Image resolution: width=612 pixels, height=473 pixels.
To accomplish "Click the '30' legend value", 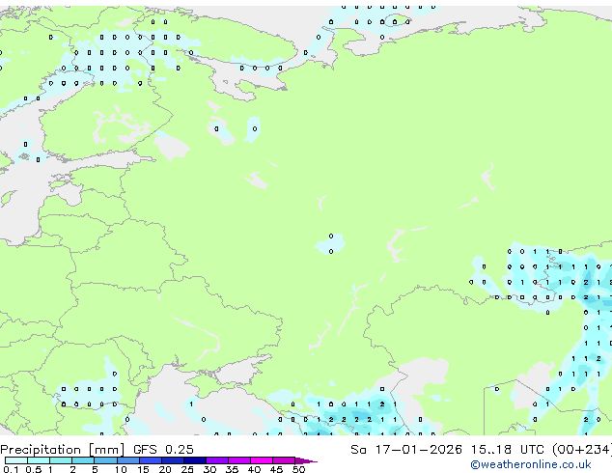I will [x=209, y=469].
